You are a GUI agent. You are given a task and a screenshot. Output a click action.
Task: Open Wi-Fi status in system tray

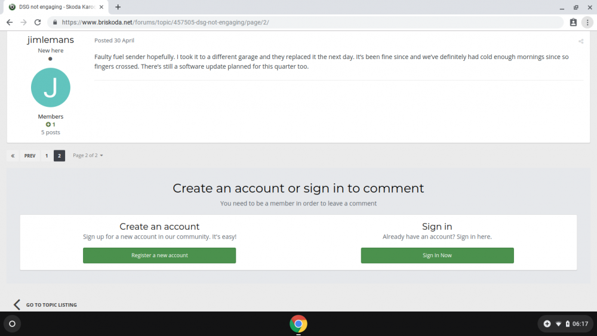pos(559,324)
